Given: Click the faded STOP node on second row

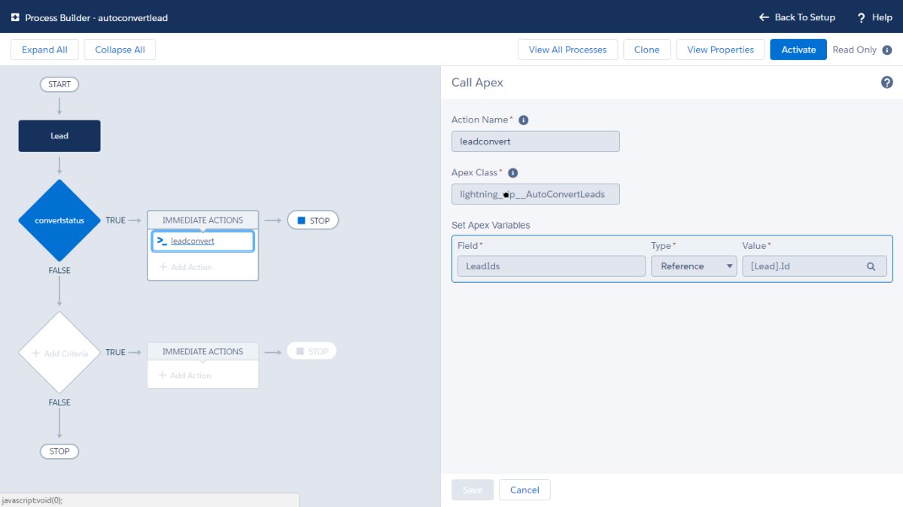Looking at the screenshot, I should click(312, 351).
